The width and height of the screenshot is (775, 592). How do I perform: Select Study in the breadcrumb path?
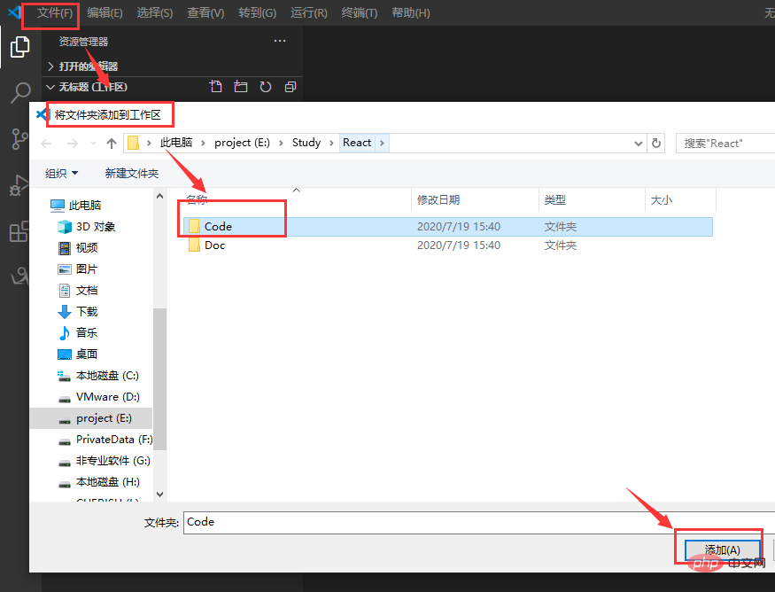coord(306,143)
